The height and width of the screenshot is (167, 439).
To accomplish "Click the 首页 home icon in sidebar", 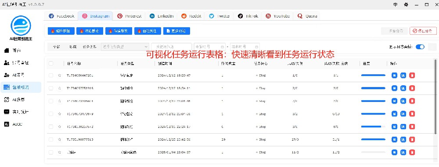I will [x=7, y=51].
